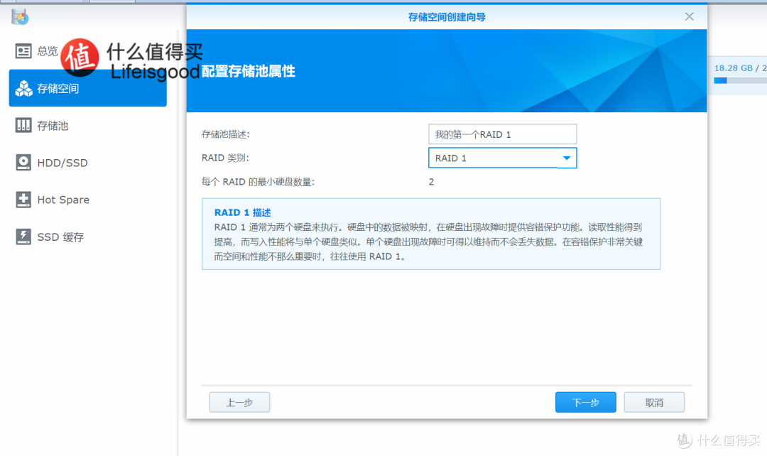Click the 存储空间创建向导 title bar text
767x456 pixels.
tap(447, 17)
